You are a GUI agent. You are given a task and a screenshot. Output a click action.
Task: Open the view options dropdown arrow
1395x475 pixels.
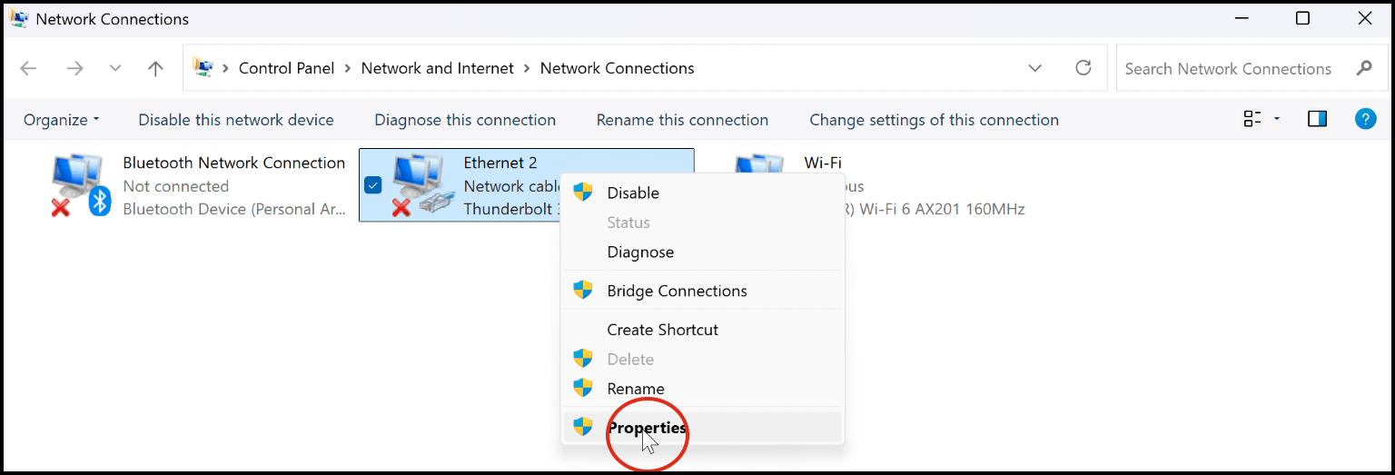coord(1277,119)
